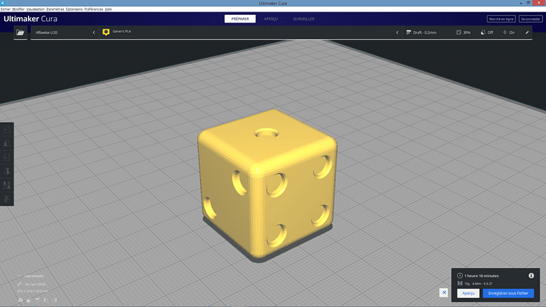
Task: Switch to right side view icon
Action: coord(55,299)
